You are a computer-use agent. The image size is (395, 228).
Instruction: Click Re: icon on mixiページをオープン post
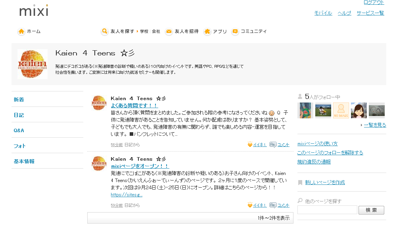[273, 205]
